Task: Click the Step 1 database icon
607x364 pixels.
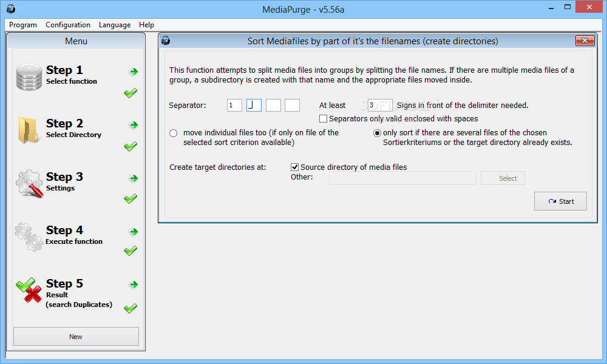Action: (x=29, y=78)
